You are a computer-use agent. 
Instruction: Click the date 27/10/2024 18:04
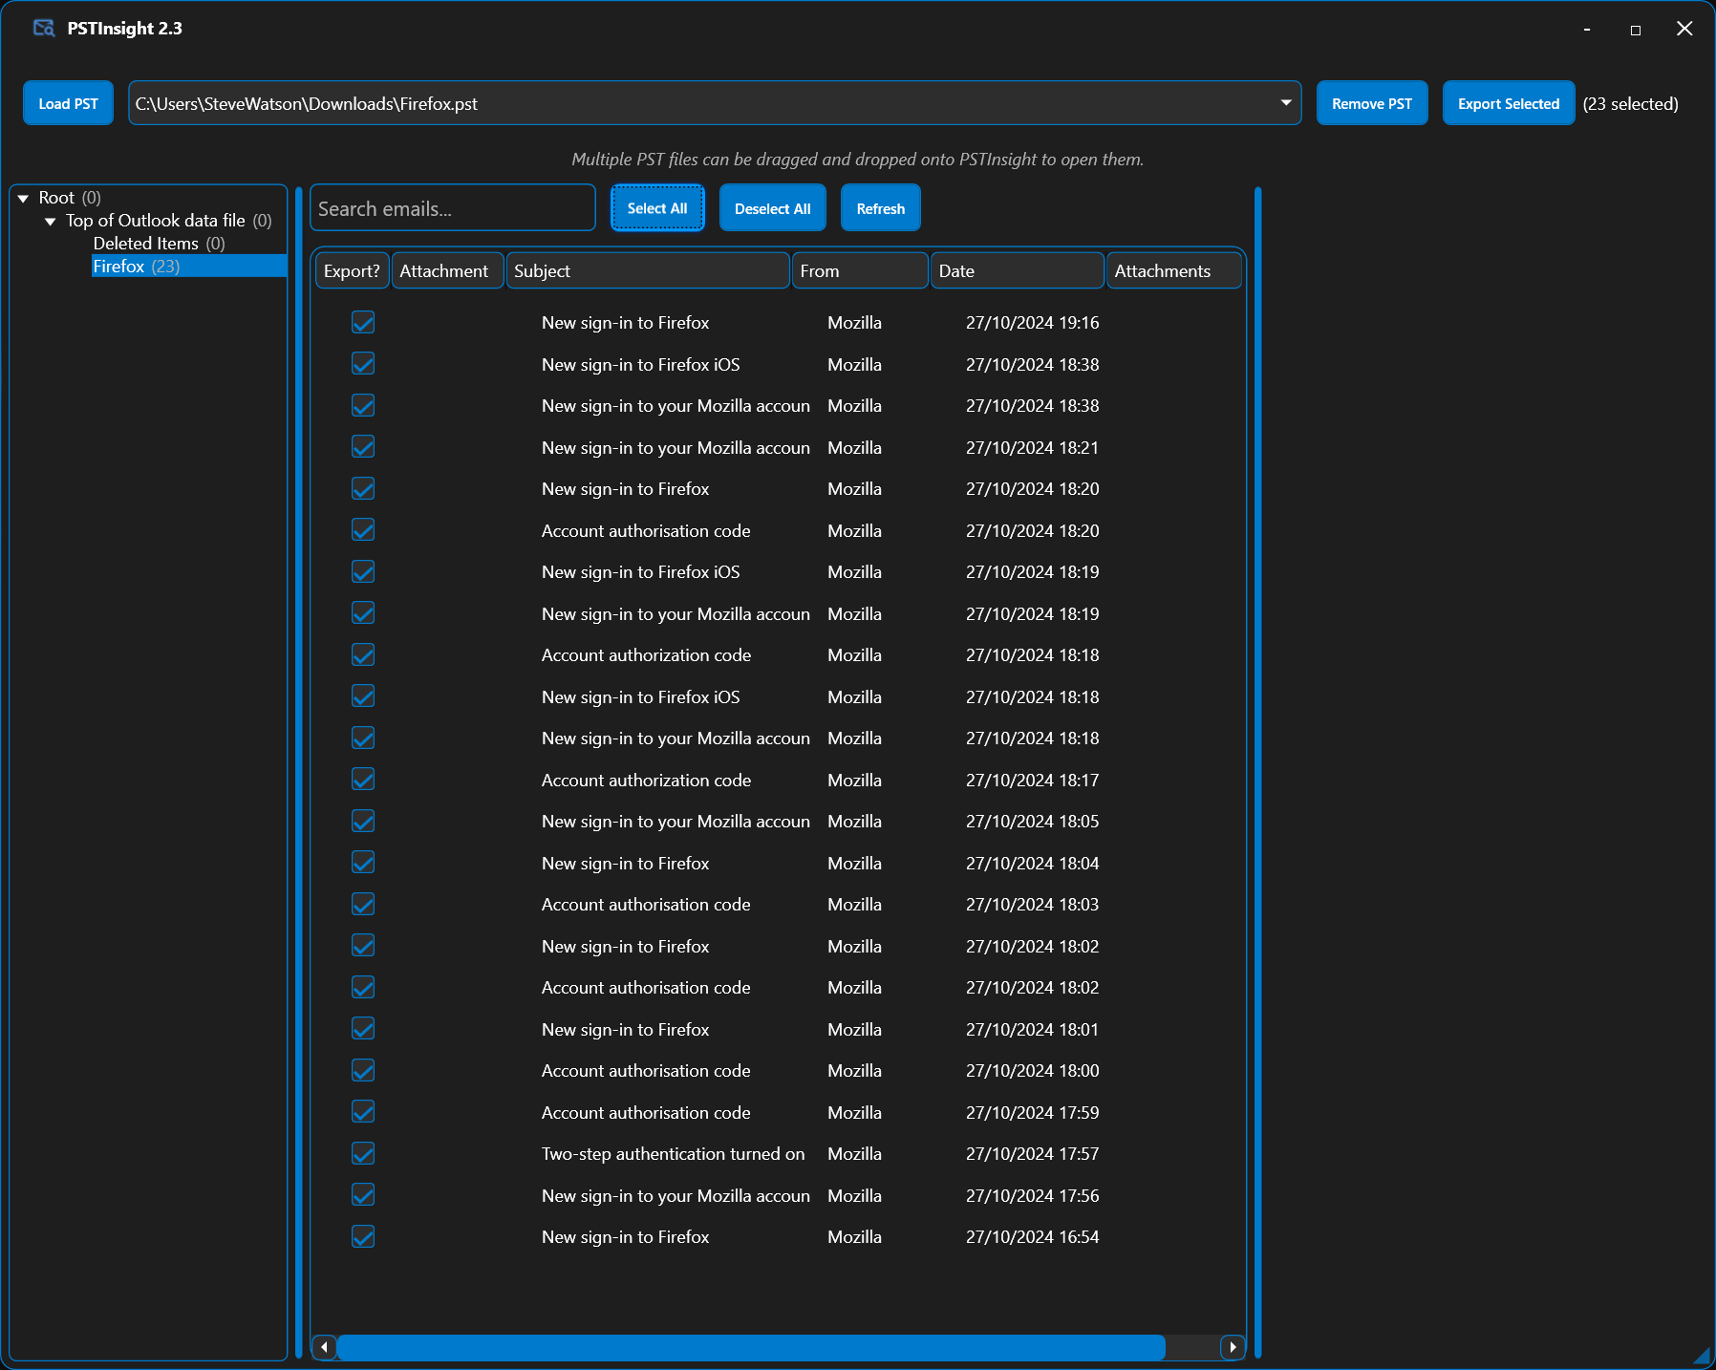[x=1032, y=864]
